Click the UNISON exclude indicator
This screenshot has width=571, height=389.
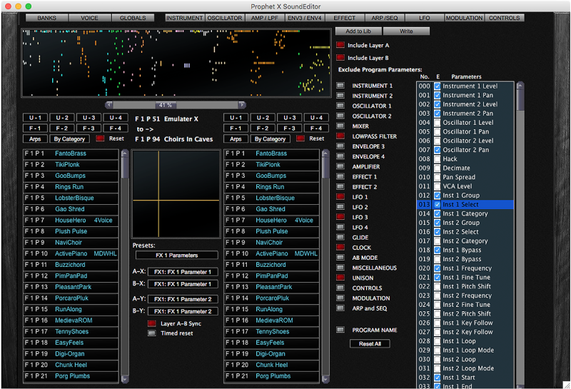pyautogui.click(x=340, y=278)
